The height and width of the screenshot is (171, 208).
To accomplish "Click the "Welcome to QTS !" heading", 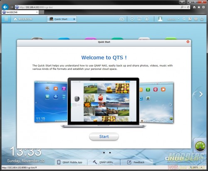I will point(104,57).
